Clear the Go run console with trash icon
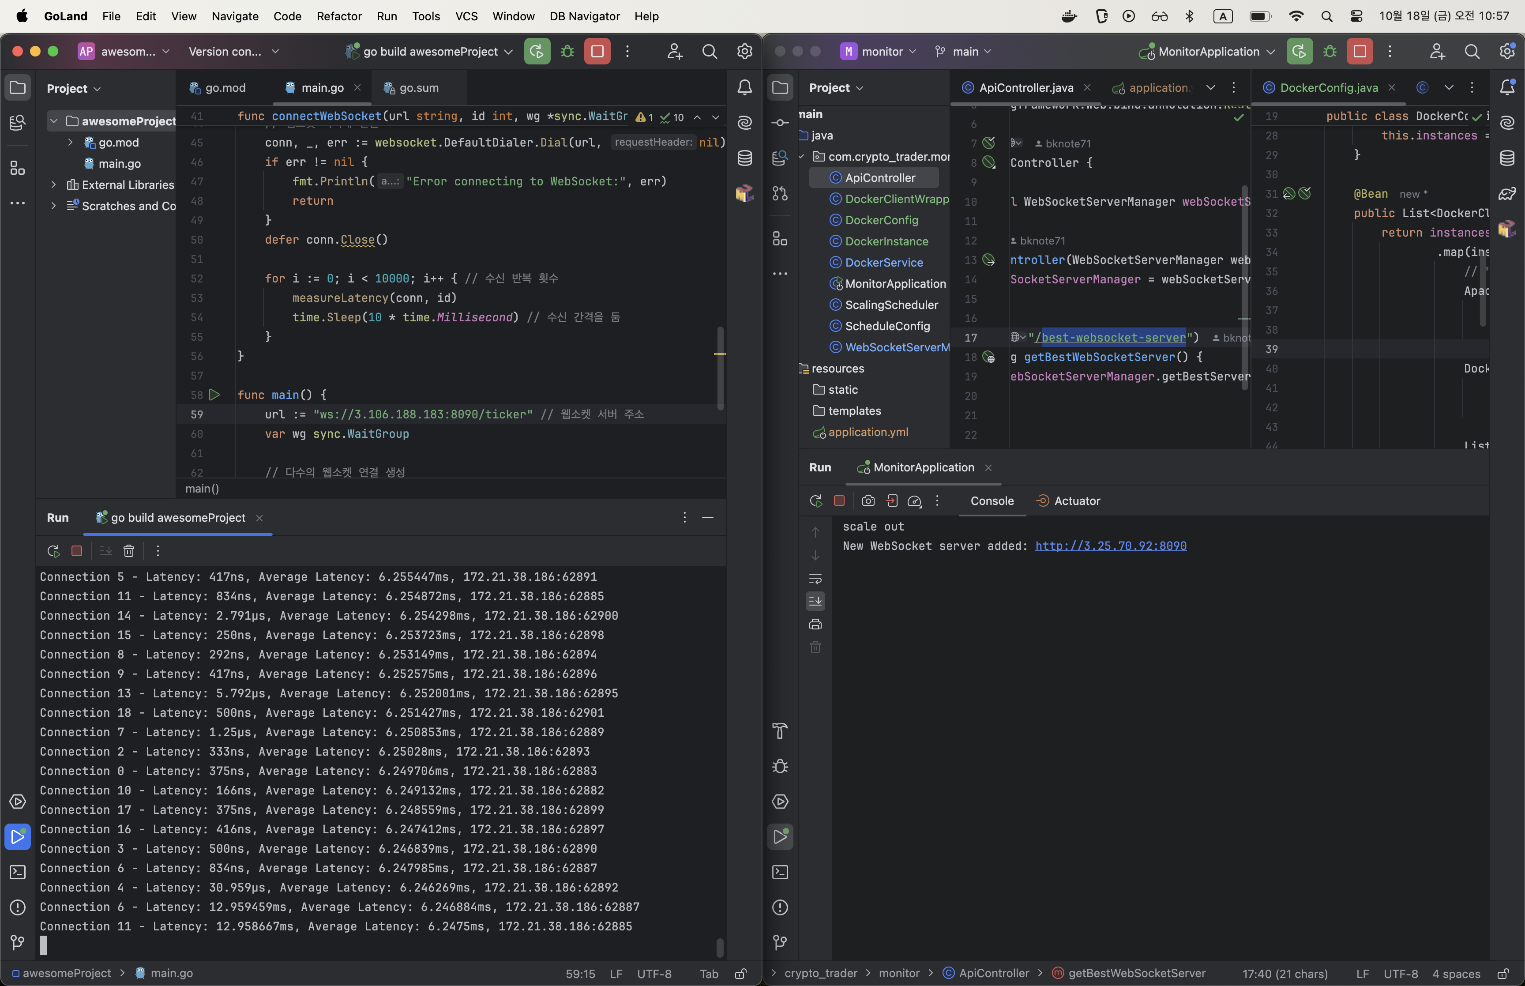 [x=129, y=551]
